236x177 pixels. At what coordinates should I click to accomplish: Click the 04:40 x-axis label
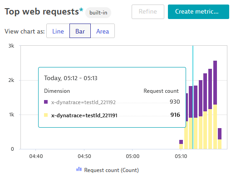[x=36, y=156]
